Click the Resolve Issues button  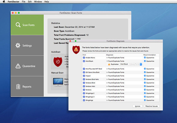point(151,106)
